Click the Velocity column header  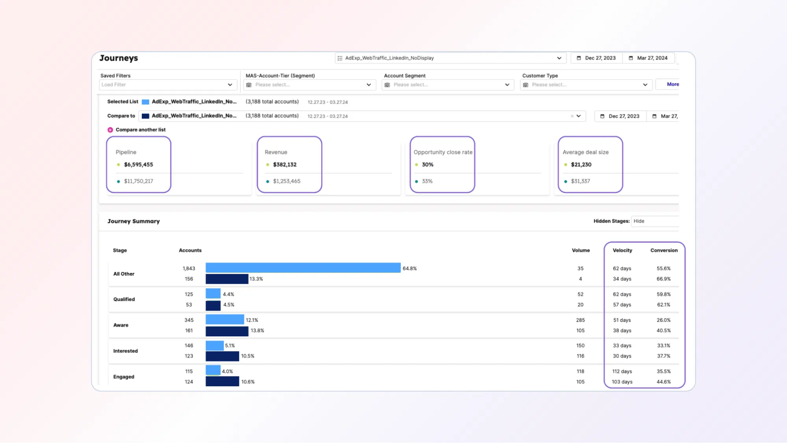click(x=622, y=250)
